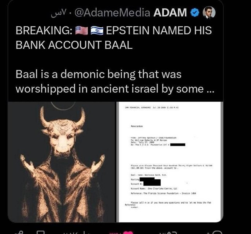This screenshot has width=251, height=234.
Task: Click the Israeli flag emoji
Action: pyautogui.click(x=97, y=30)
